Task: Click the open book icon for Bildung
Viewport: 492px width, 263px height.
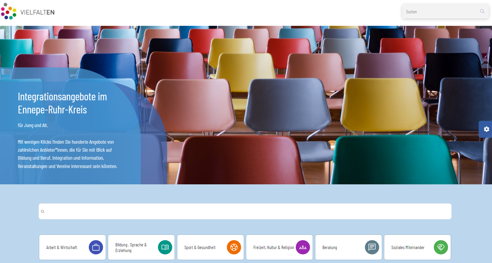Action: coord(165,247)
